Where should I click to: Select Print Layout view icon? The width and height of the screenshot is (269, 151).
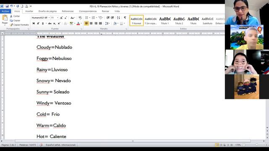tap(217, 145)
